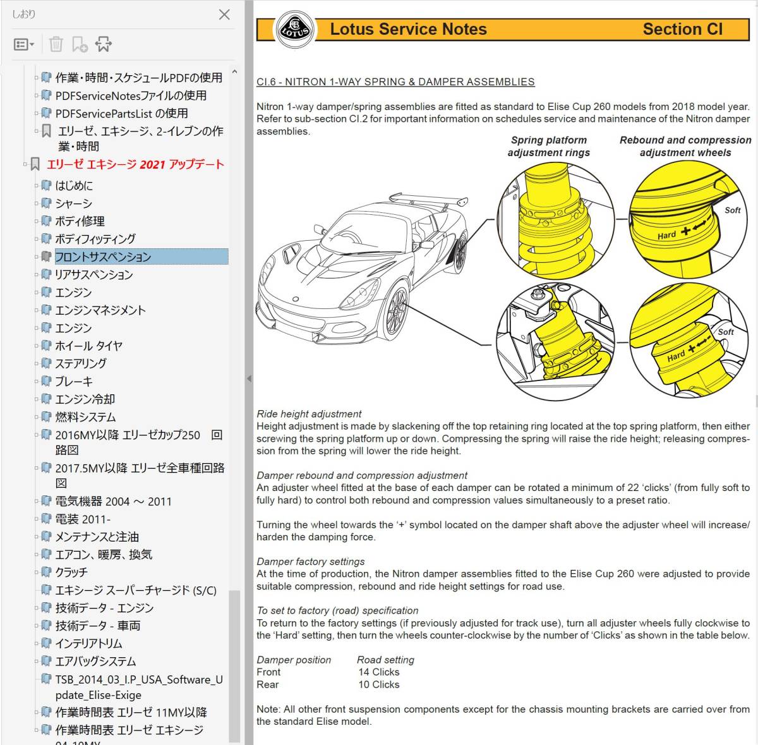
Task: Expand the ステアリング bookmark node
Action: tap(37, 363)
